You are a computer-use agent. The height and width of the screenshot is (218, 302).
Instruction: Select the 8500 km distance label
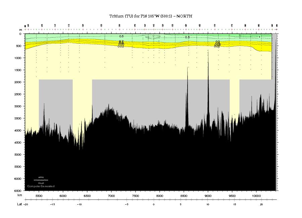pyautogui.click(x=184, y=196)
